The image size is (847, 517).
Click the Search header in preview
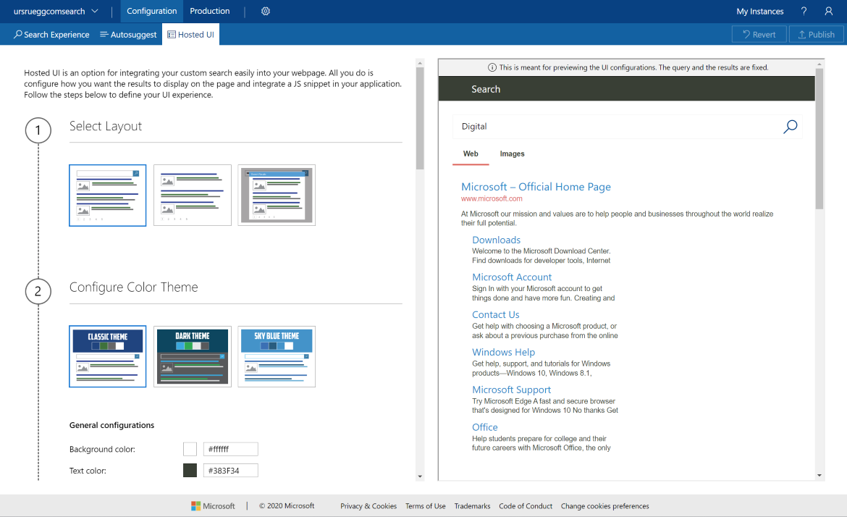point(486,89)
